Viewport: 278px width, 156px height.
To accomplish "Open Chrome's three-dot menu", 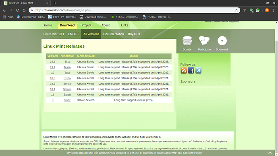I will [x=274, y=10].
